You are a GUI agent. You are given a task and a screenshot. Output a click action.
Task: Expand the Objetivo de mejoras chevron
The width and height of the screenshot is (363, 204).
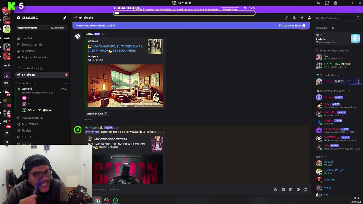pos(66,28)
